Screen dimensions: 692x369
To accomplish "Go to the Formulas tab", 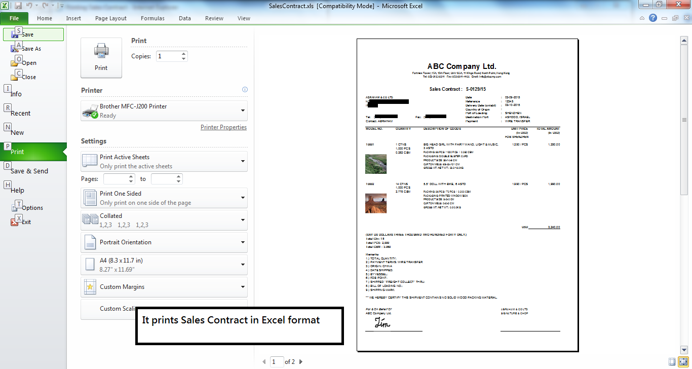I will click(x=152, y=18).
